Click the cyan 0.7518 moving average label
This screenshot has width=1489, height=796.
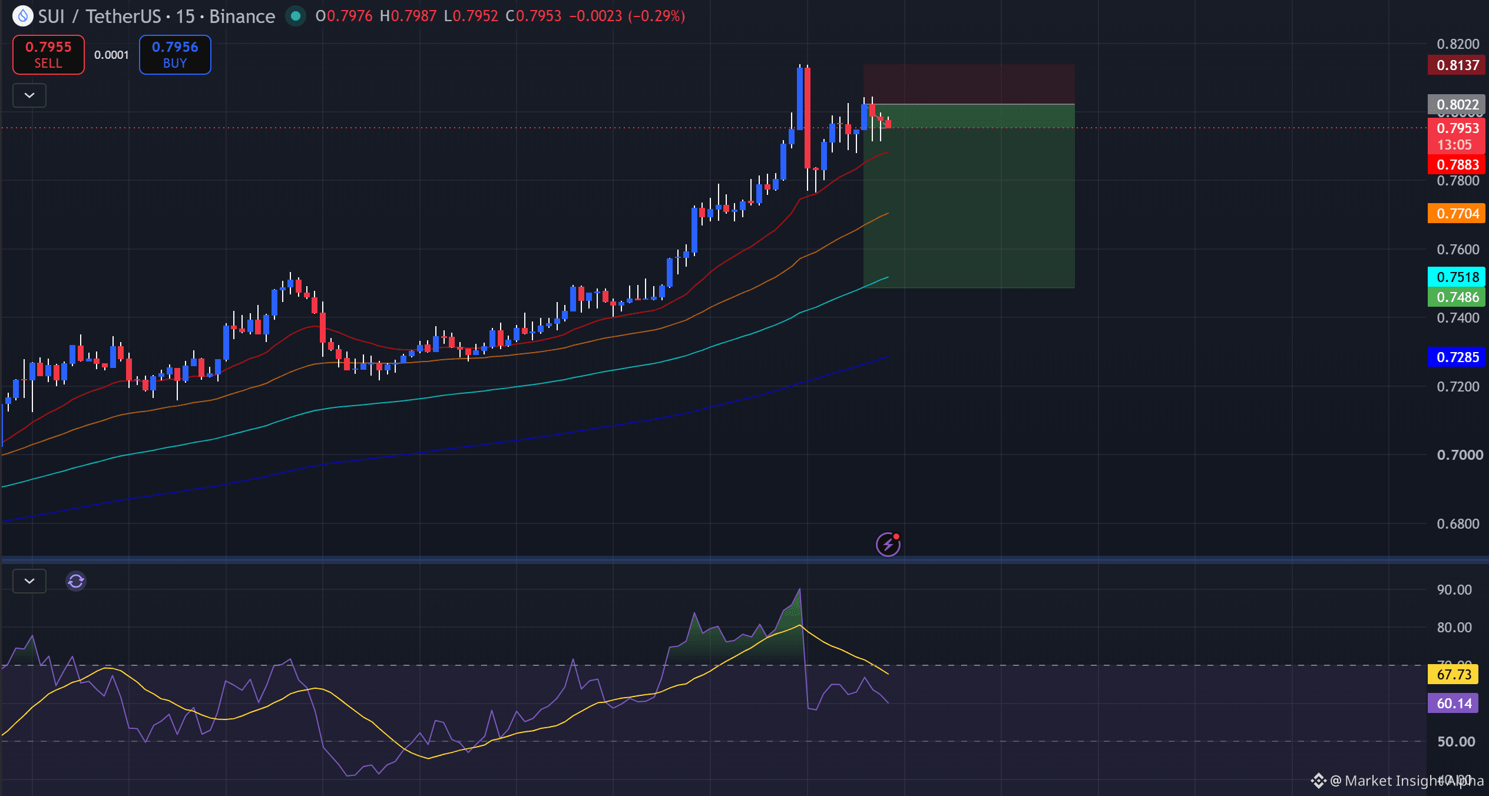[x=1457, y=277]
